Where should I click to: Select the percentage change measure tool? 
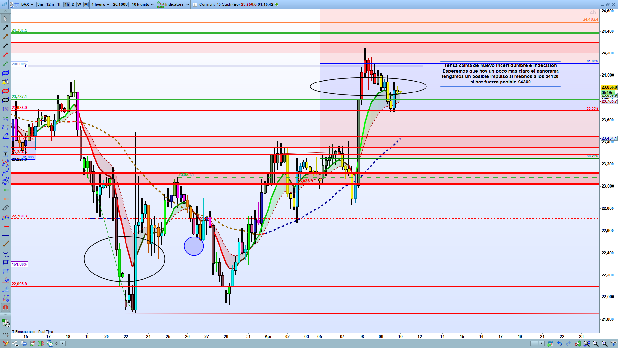[5, 109]
